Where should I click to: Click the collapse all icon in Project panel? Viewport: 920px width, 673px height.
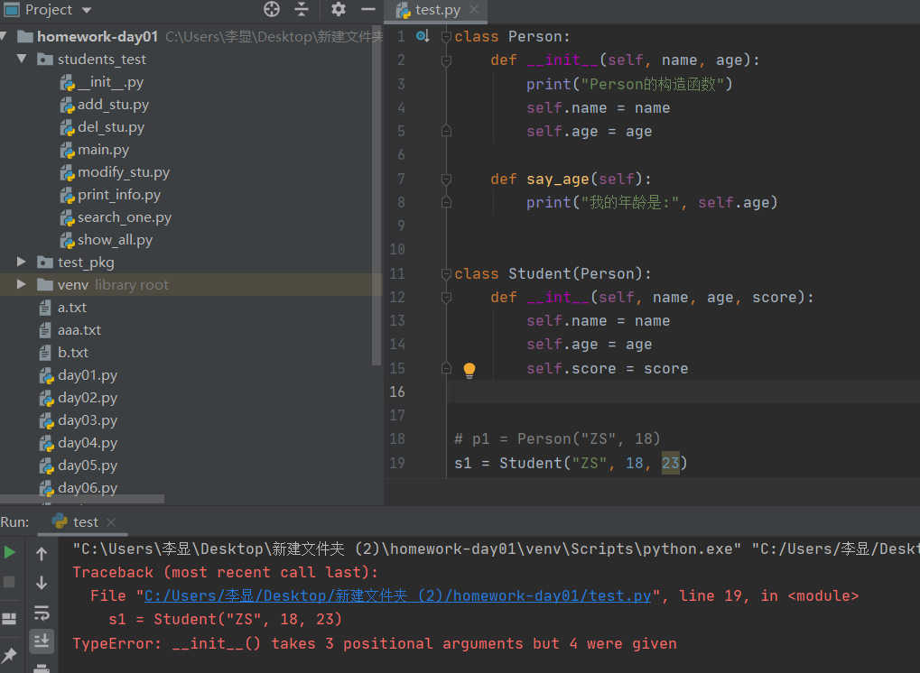click(302, 9)
